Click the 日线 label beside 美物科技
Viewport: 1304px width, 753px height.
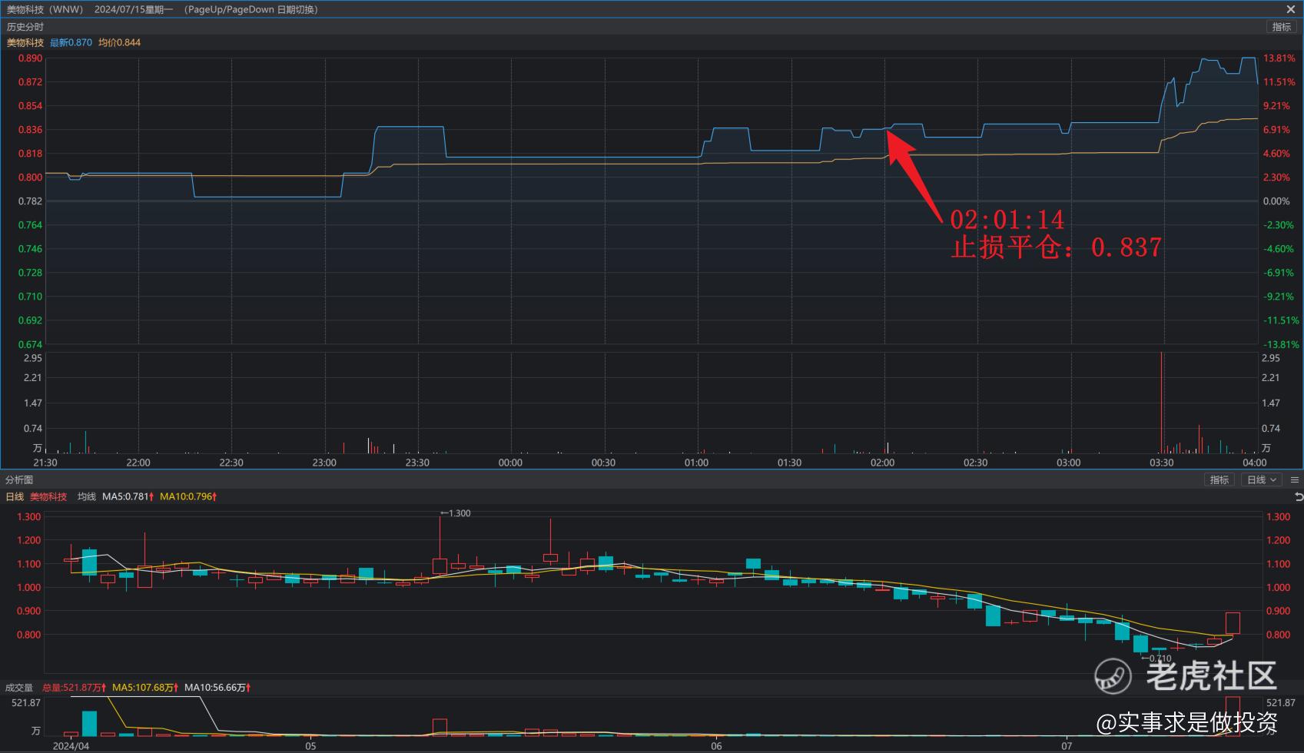(x=15, y=496)
